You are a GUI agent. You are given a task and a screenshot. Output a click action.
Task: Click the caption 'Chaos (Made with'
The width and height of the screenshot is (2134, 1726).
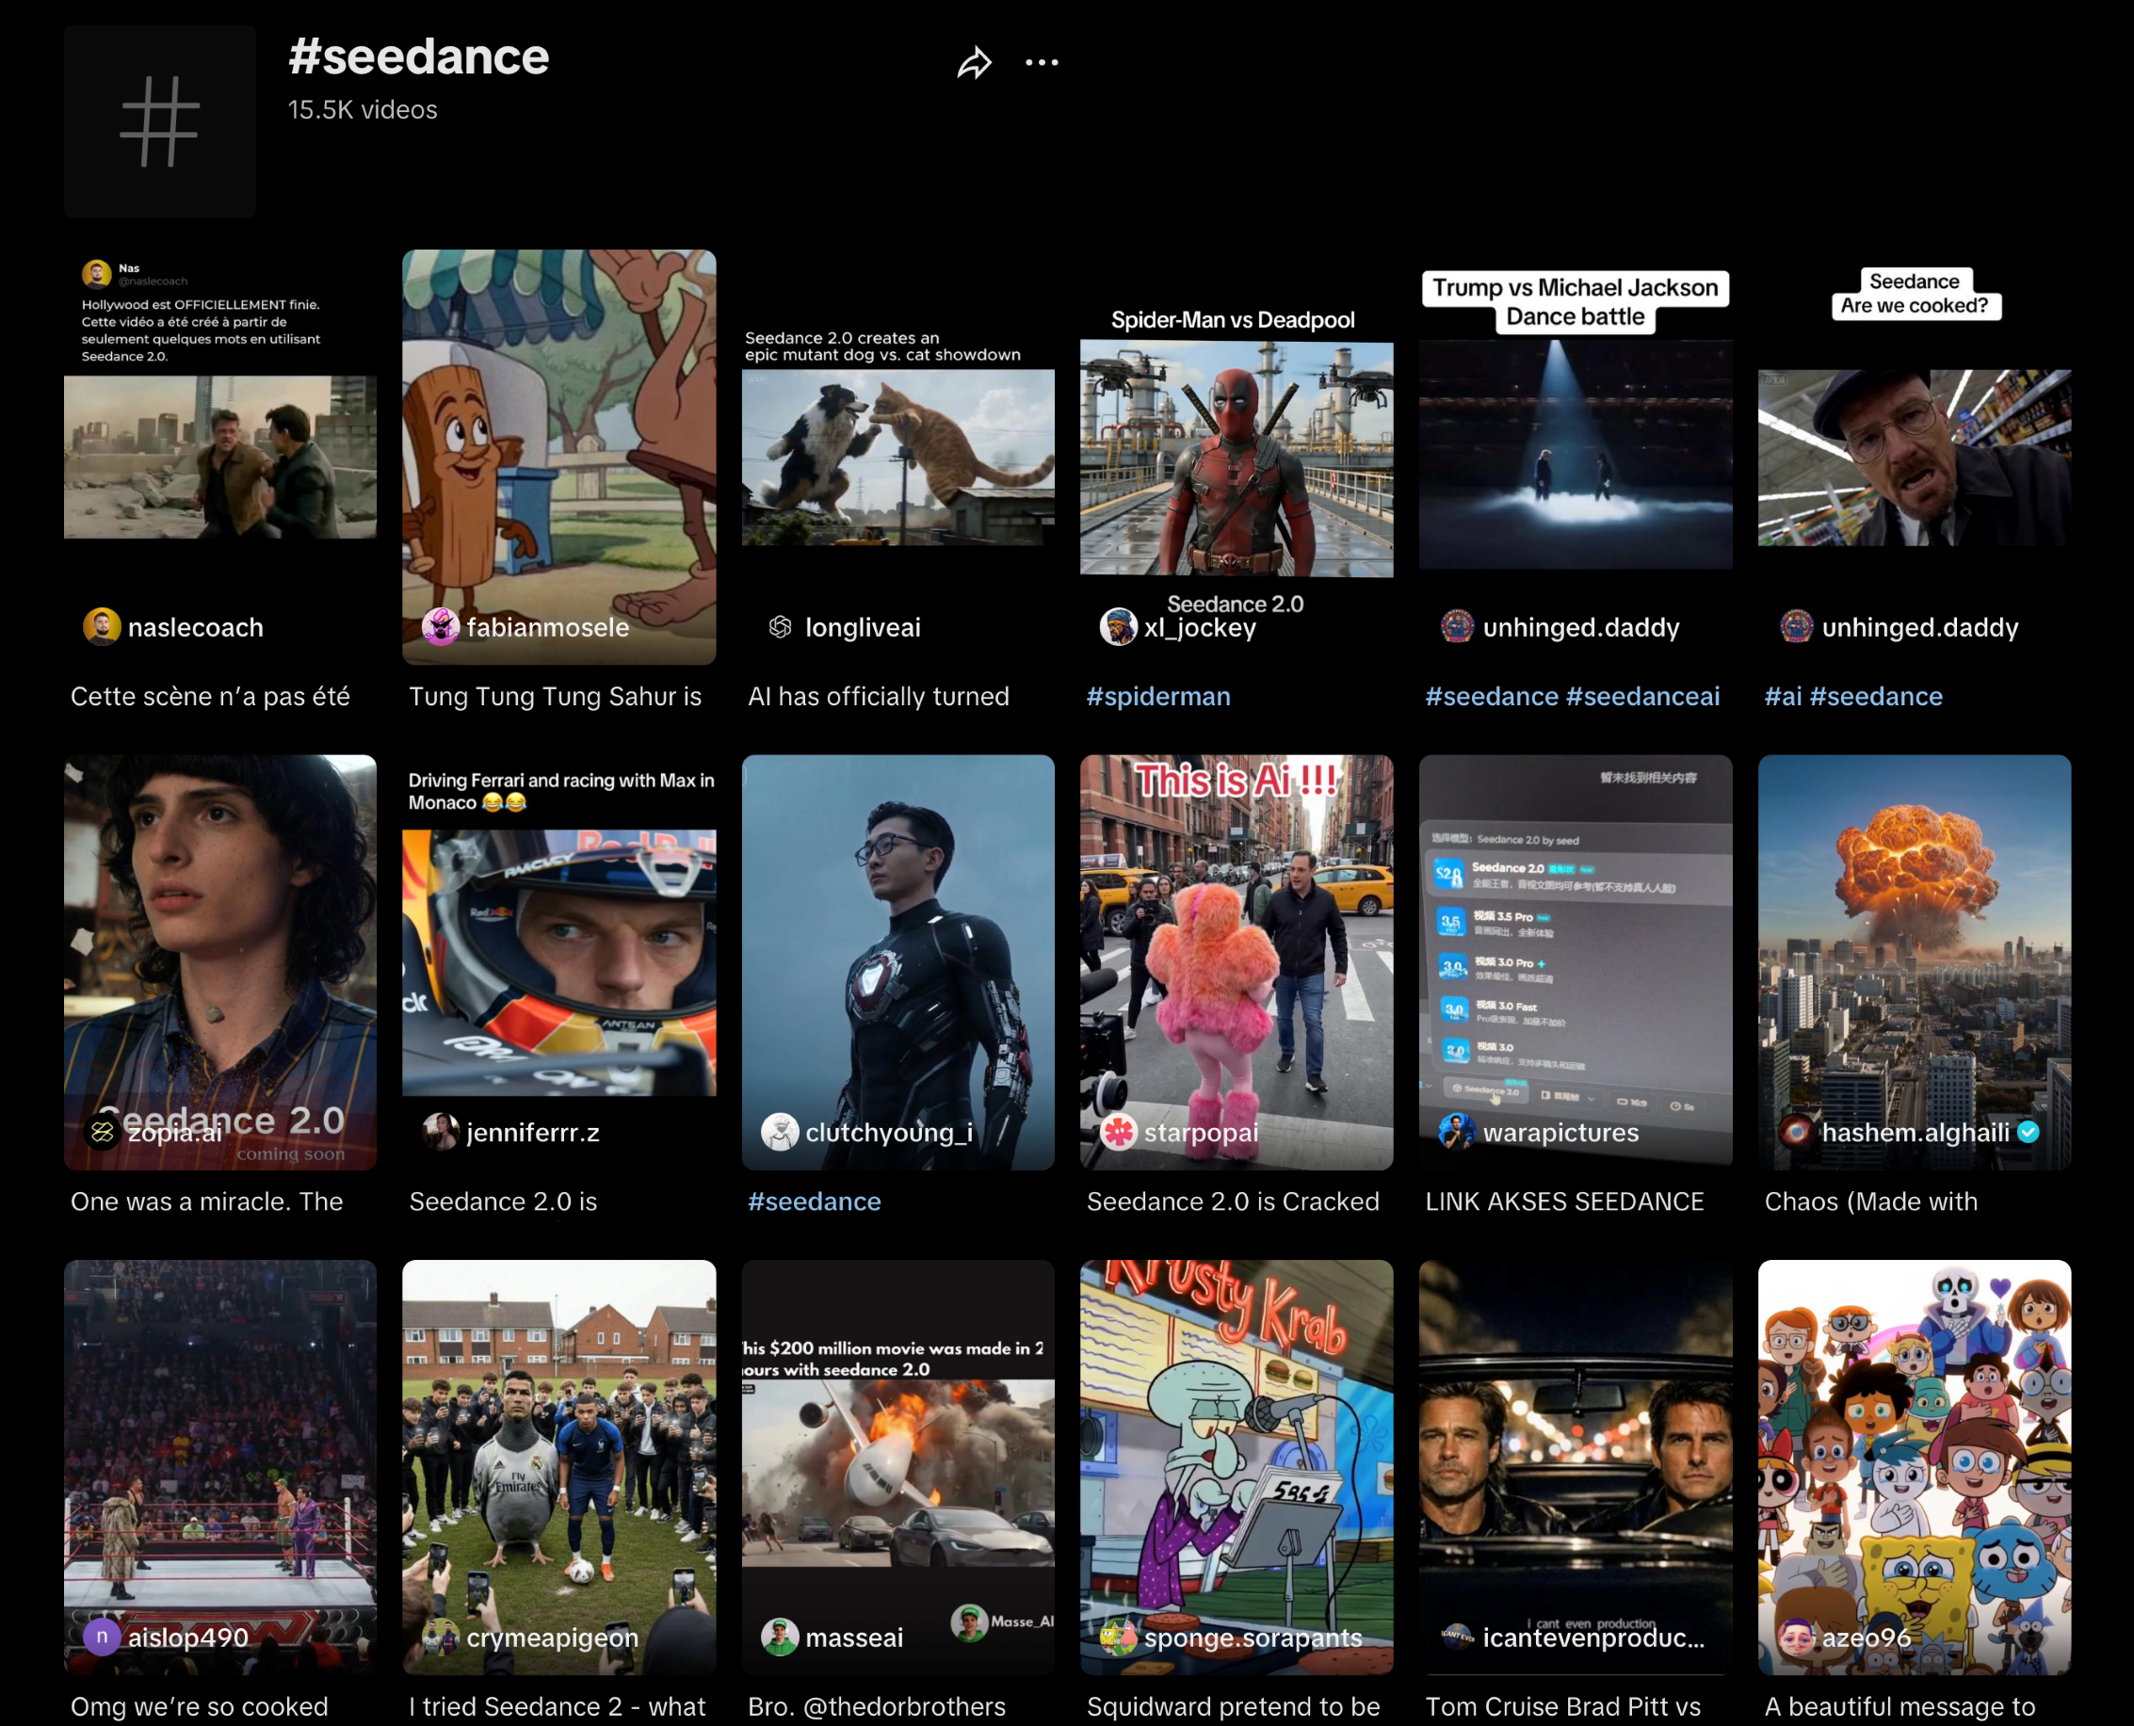1871,1202
